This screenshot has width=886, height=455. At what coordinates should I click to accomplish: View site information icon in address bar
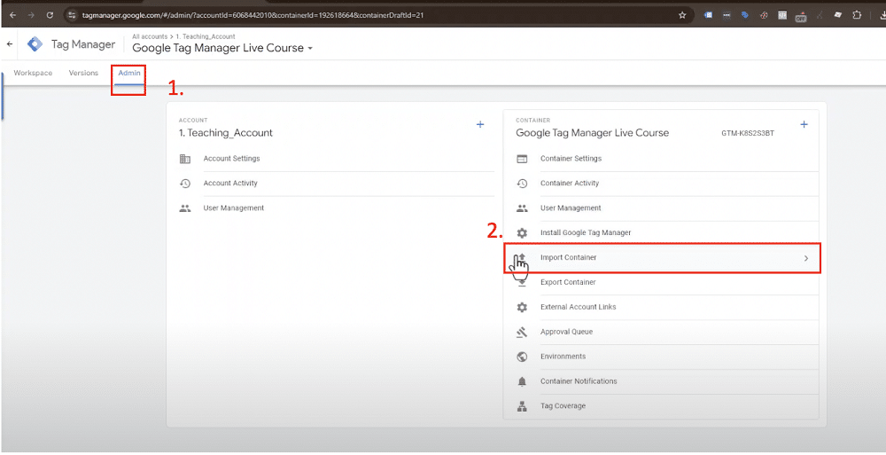click(x=72, y=15)
